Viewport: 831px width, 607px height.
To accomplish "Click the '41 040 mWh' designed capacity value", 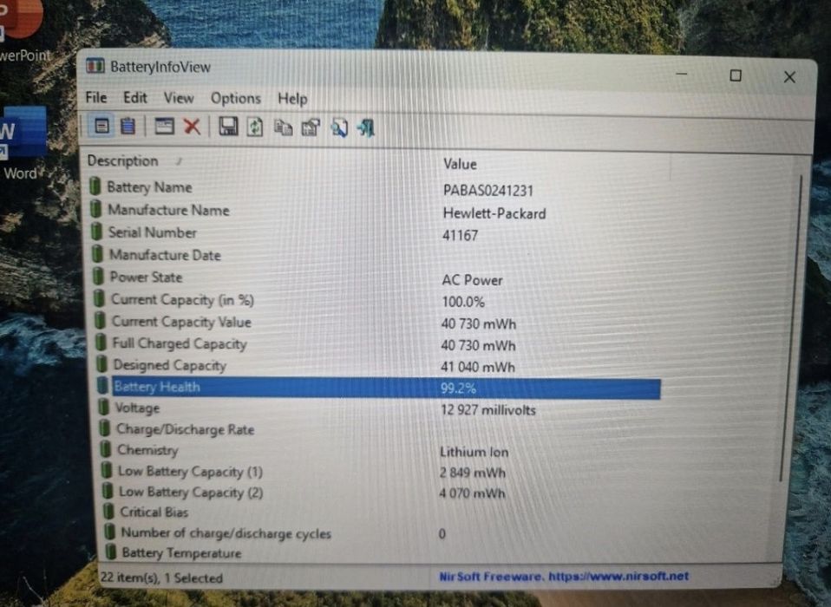I will (477, 367).
